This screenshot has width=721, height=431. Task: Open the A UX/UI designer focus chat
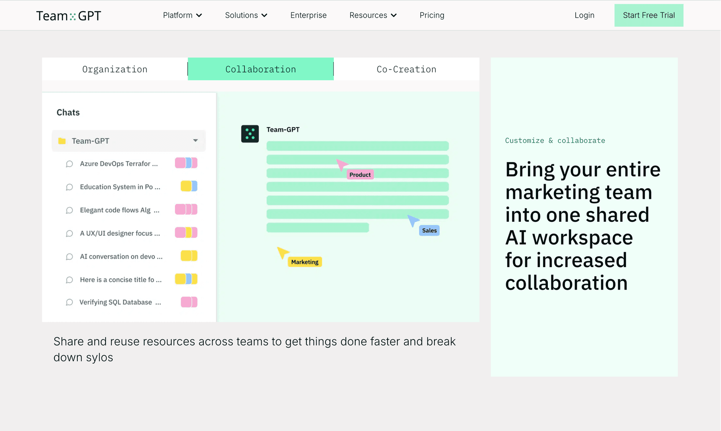(x=120, y=233)
